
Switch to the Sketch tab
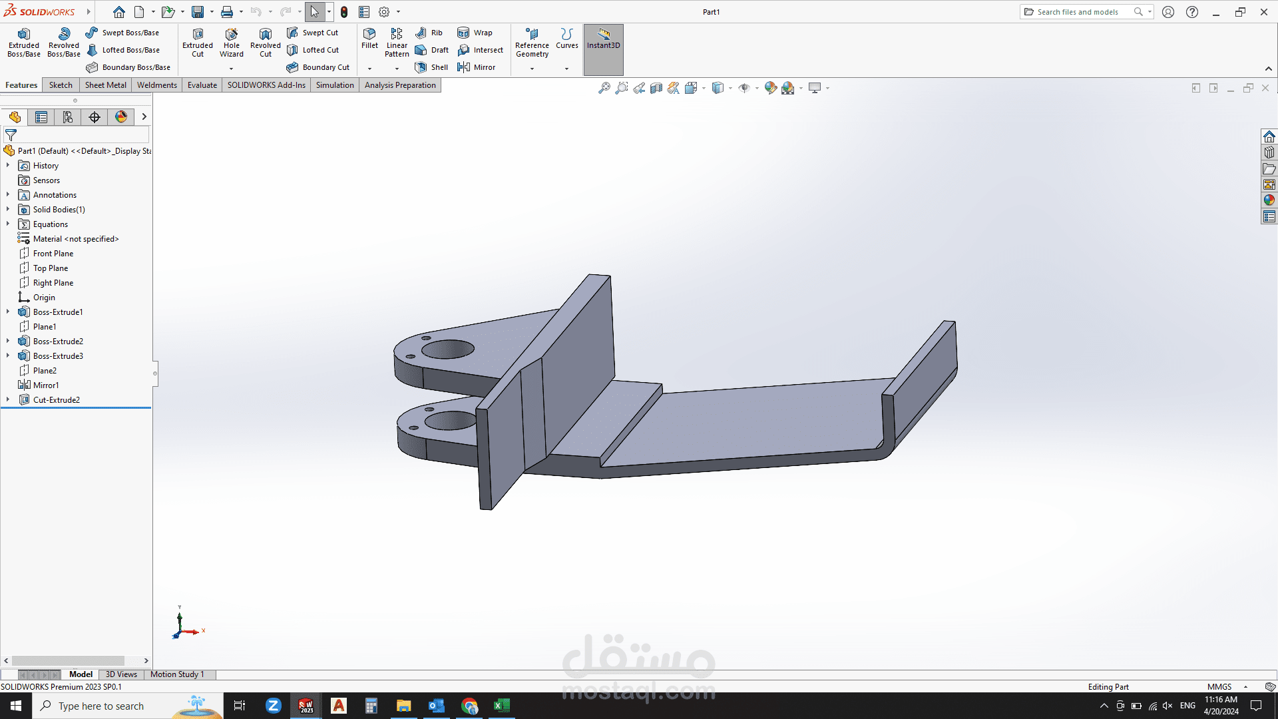point(61,85)
